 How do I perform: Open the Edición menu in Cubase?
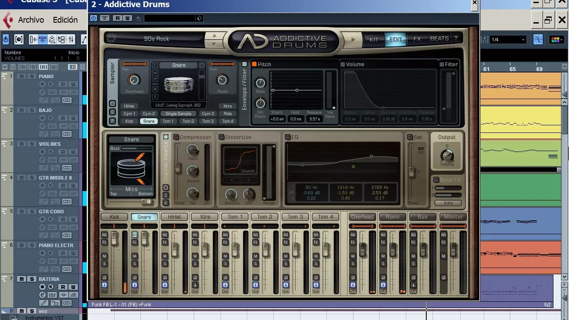65,20
